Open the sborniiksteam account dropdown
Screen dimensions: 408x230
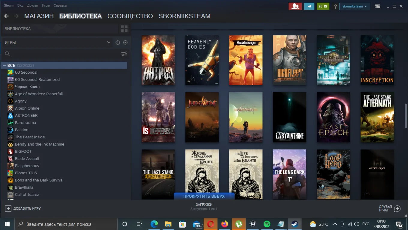(x=354, y=6)
